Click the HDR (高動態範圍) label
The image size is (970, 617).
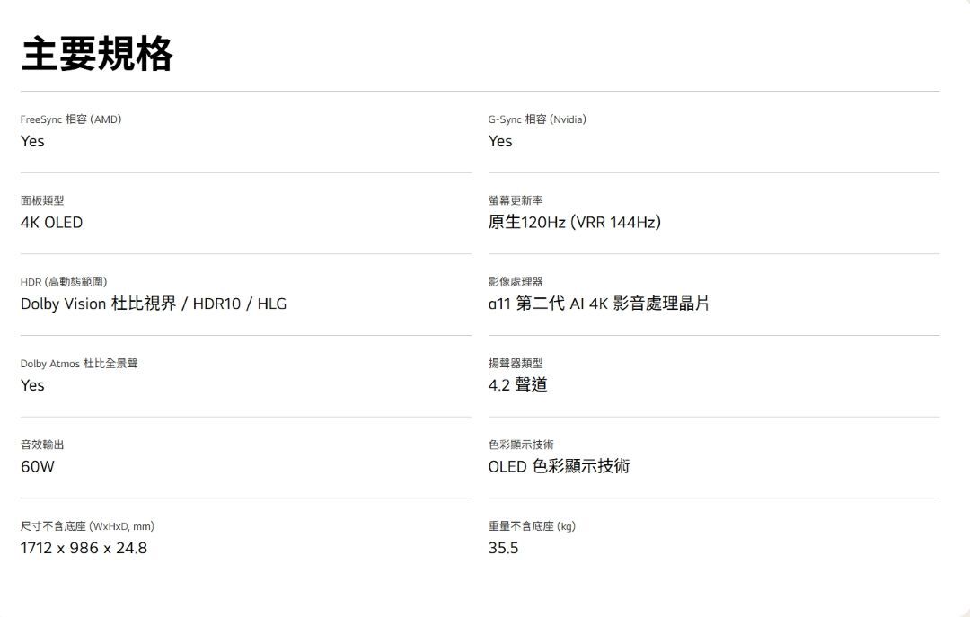point(64,282)
